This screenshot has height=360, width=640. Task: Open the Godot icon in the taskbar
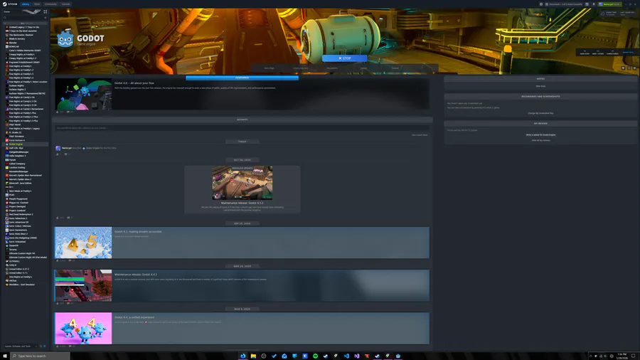[398, 356]
